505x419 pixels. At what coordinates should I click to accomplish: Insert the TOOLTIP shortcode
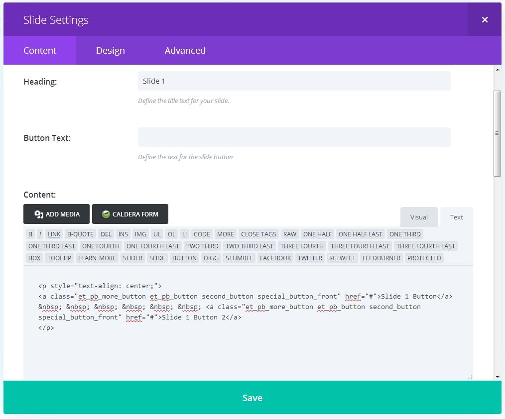[59, 258]
